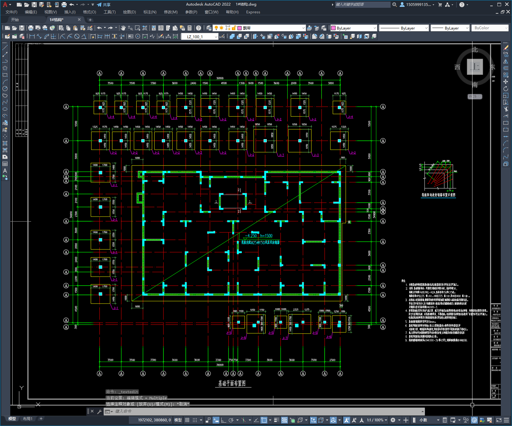The height and width of the screenshot is (426, 512).
Task: Toggle transparency display in status bar
Action: pyautogui.click(x=284, y=420)
